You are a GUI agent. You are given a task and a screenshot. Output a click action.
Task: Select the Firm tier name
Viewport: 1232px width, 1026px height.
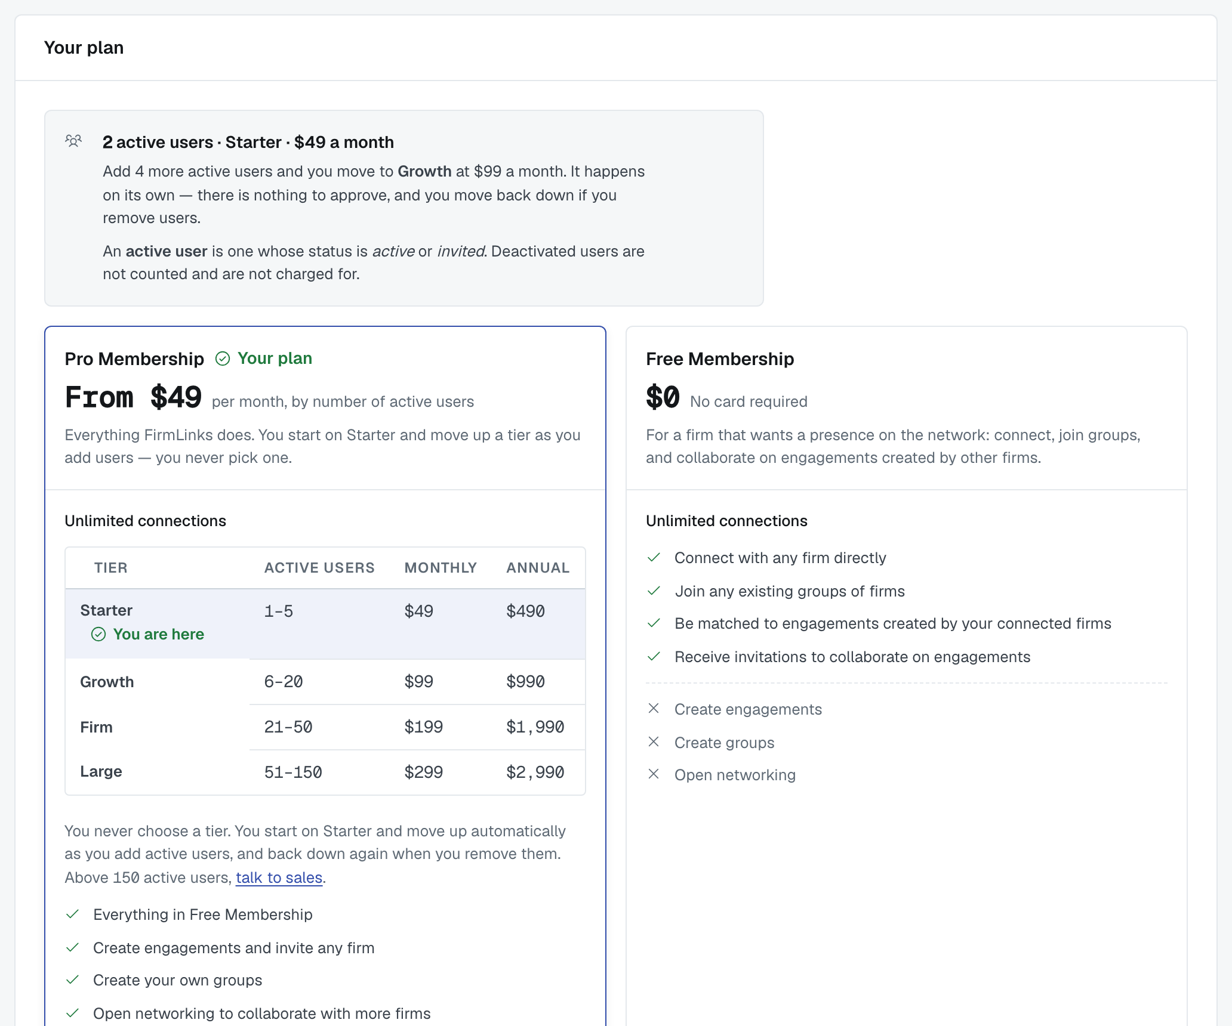pos(96,727)
